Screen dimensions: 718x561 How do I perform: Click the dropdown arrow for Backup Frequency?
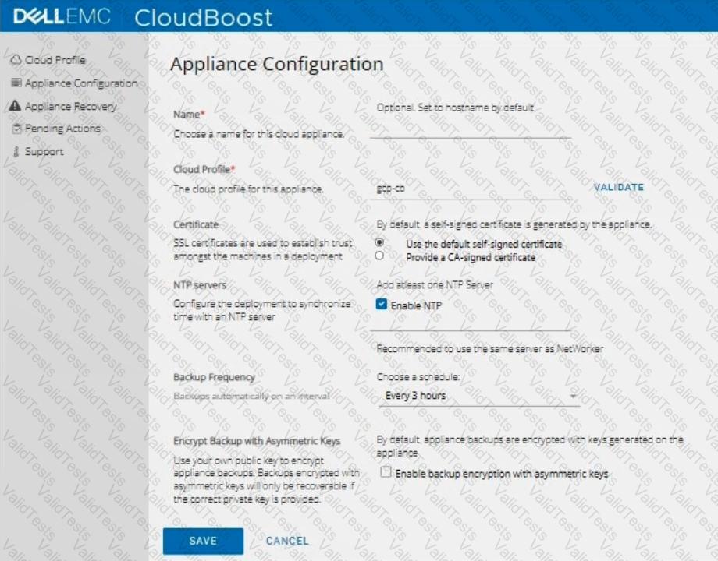[x=574, y=397]
